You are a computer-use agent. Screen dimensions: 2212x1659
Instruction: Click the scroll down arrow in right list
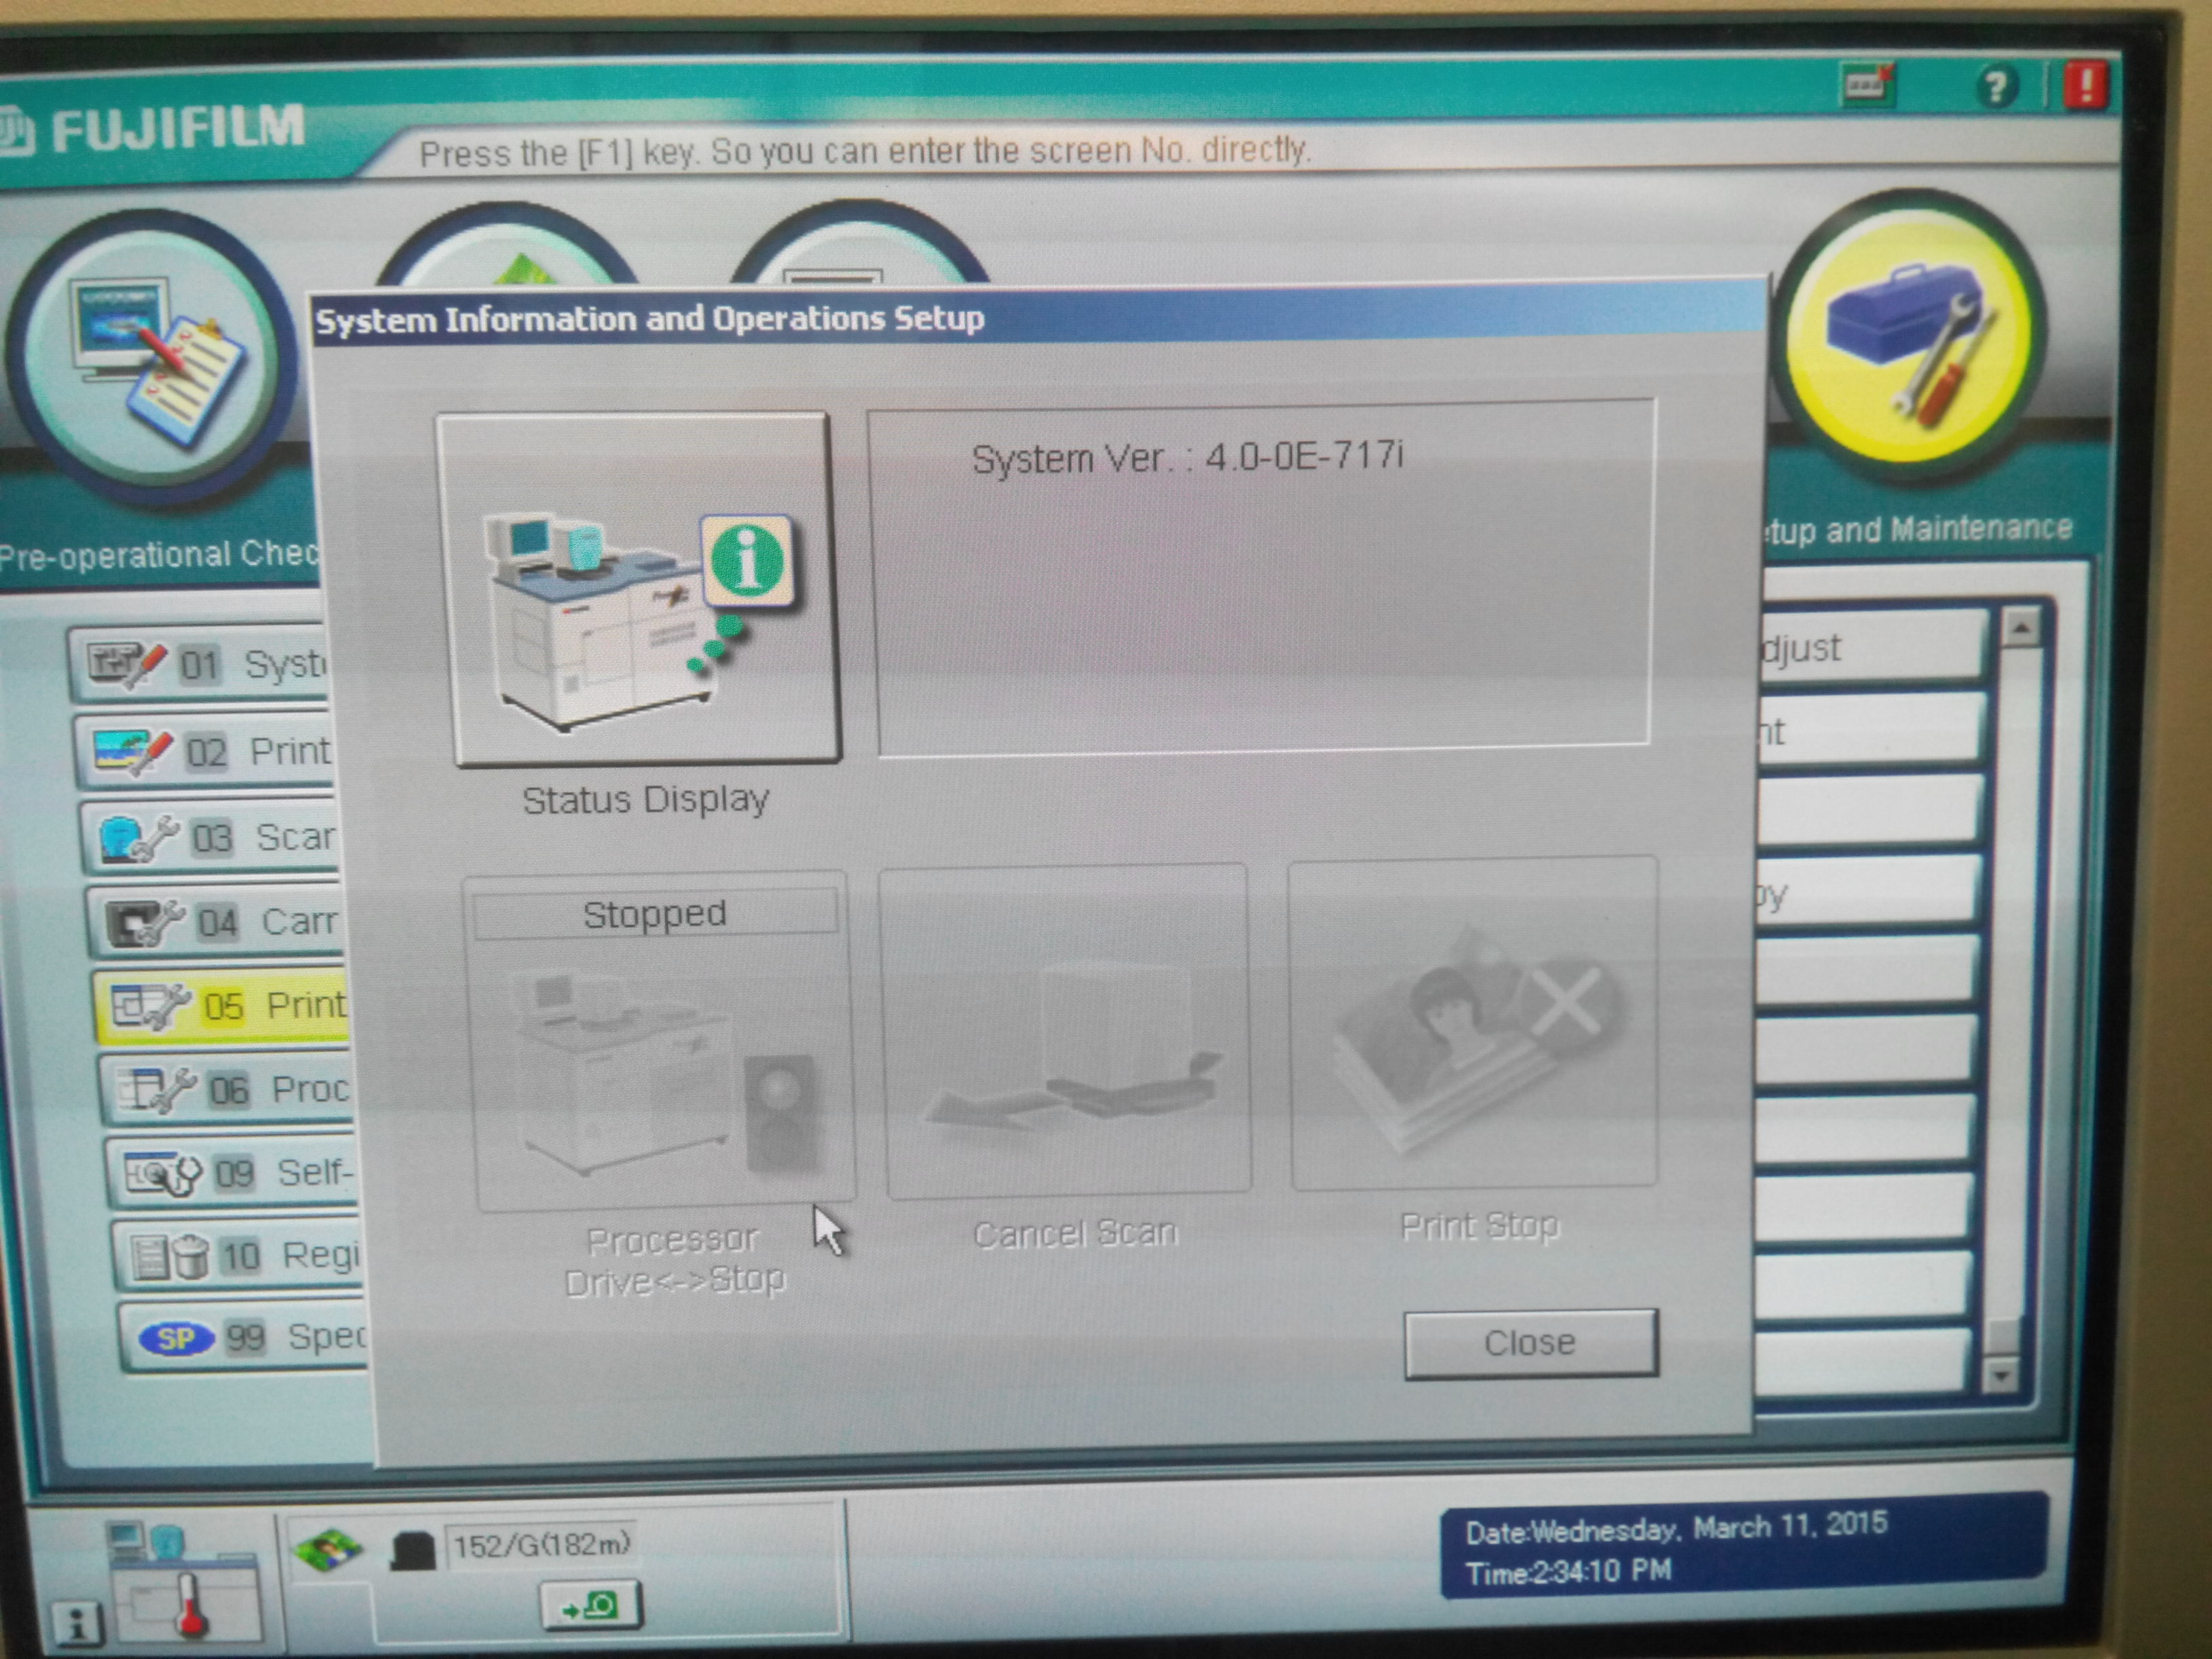click(x=2000, y=1376)
